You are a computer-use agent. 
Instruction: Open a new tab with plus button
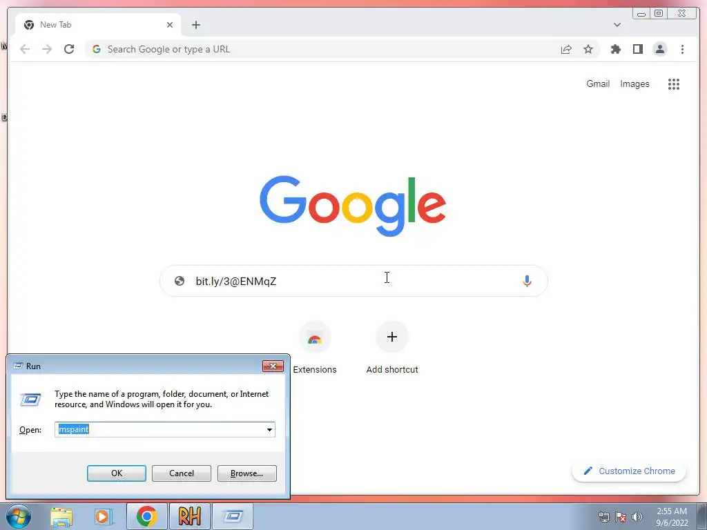pyautogui.click(x=195, y=25)
